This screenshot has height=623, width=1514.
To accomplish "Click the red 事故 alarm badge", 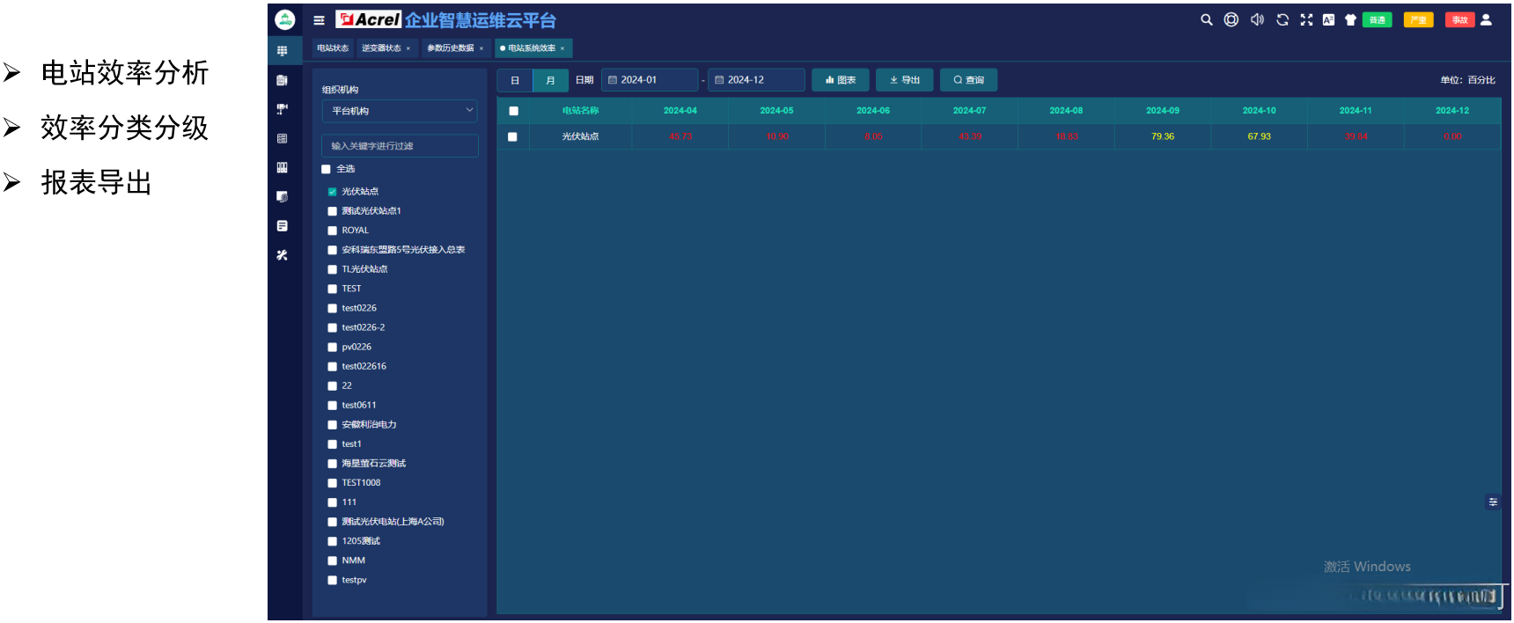I will pos(1459,19).
